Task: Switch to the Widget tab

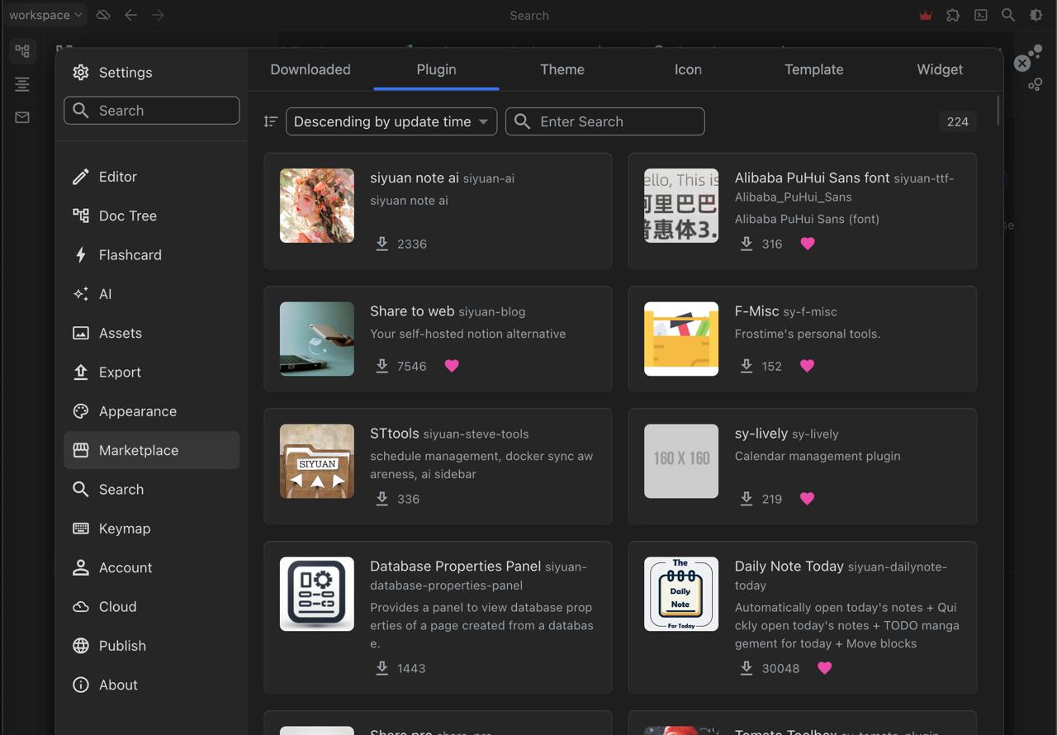Action: [940, 69]
